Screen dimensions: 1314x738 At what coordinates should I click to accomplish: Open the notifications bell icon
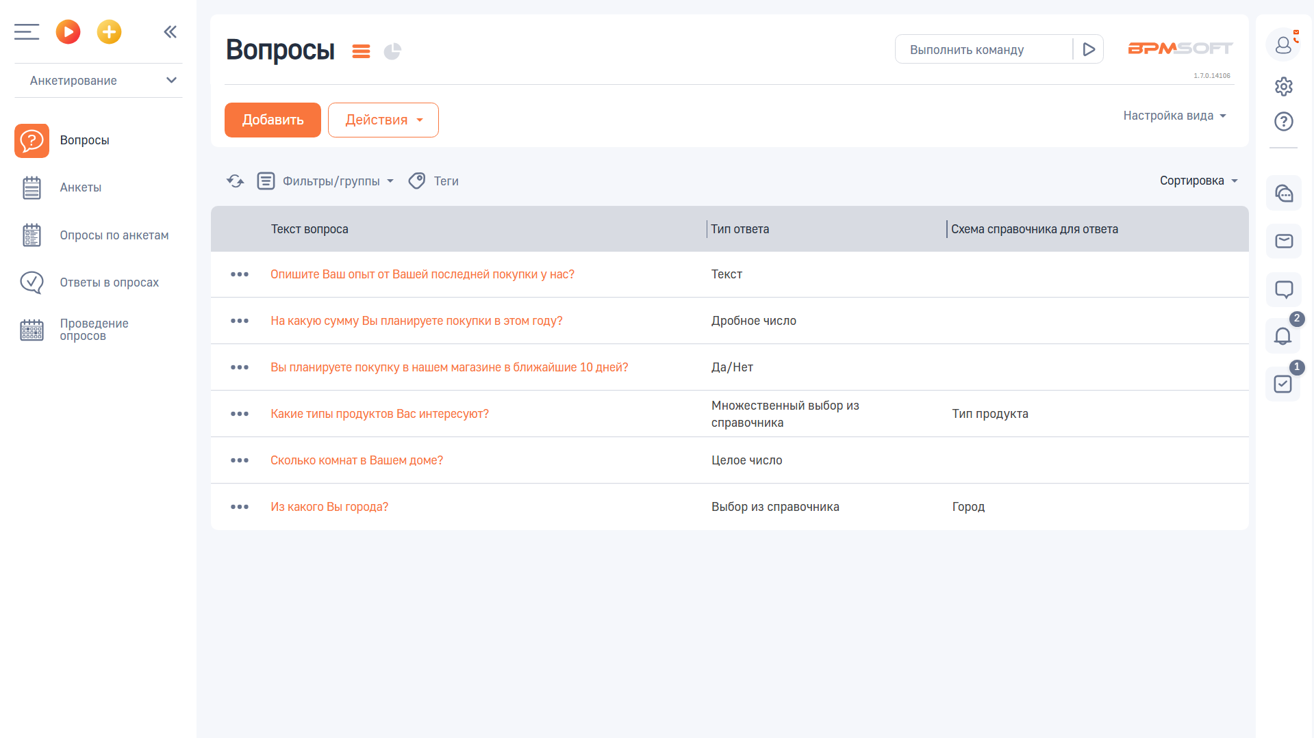point(1283,336)
